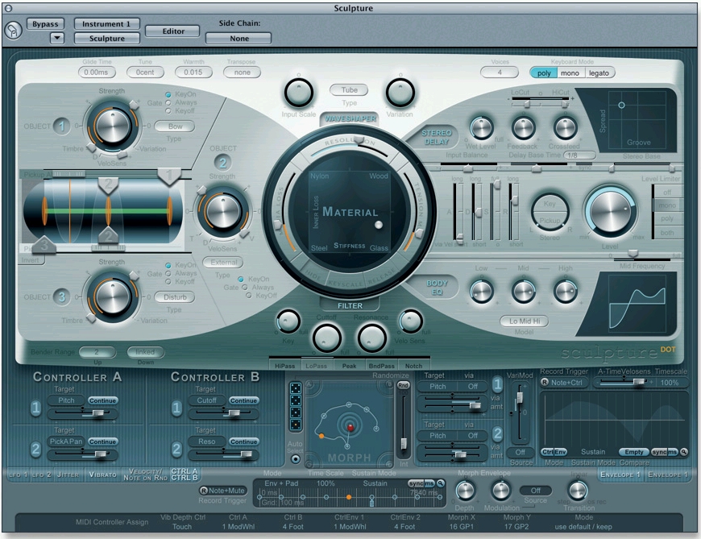Click the Object 1 Strength knob
Image resolution: width=701 pixels, height=539 pixels.
(112, 126)
